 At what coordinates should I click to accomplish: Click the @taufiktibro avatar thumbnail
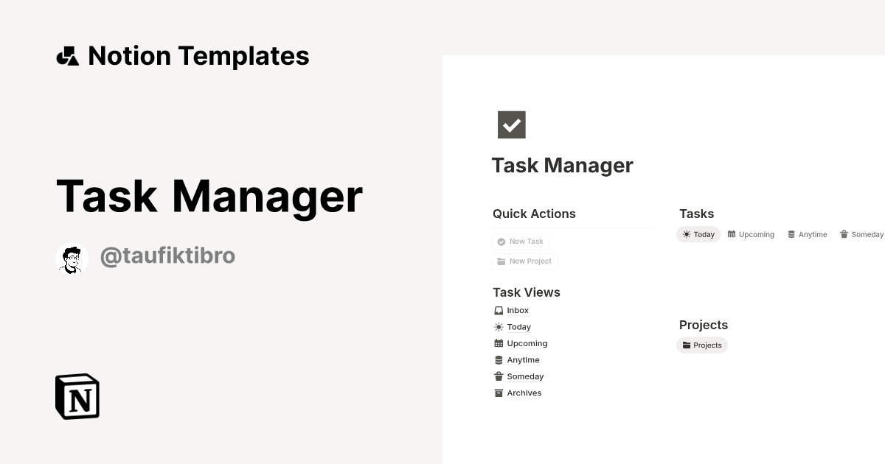[72, 258]
